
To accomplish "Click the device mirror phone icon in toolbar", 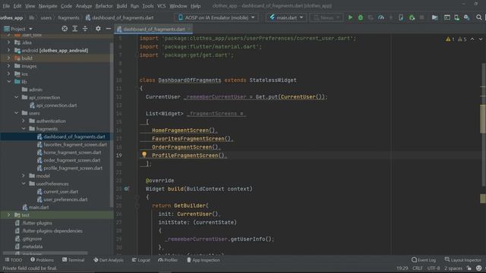I will (401, 17).
